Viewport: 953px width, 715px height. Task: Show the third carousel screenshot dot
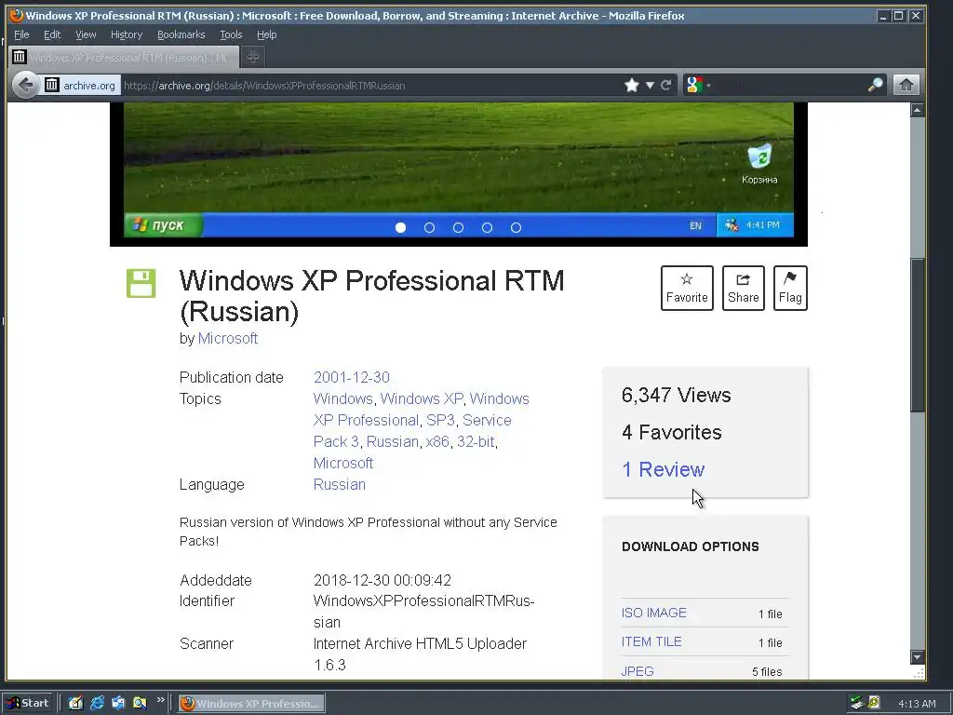[458, 227]
